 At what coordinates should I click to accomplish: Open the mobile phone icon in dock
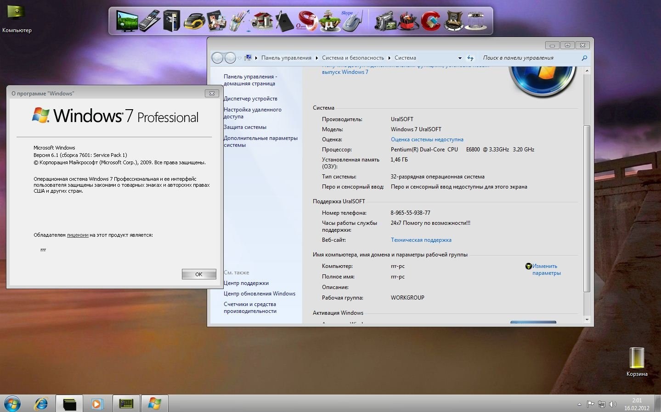(149, 21)
